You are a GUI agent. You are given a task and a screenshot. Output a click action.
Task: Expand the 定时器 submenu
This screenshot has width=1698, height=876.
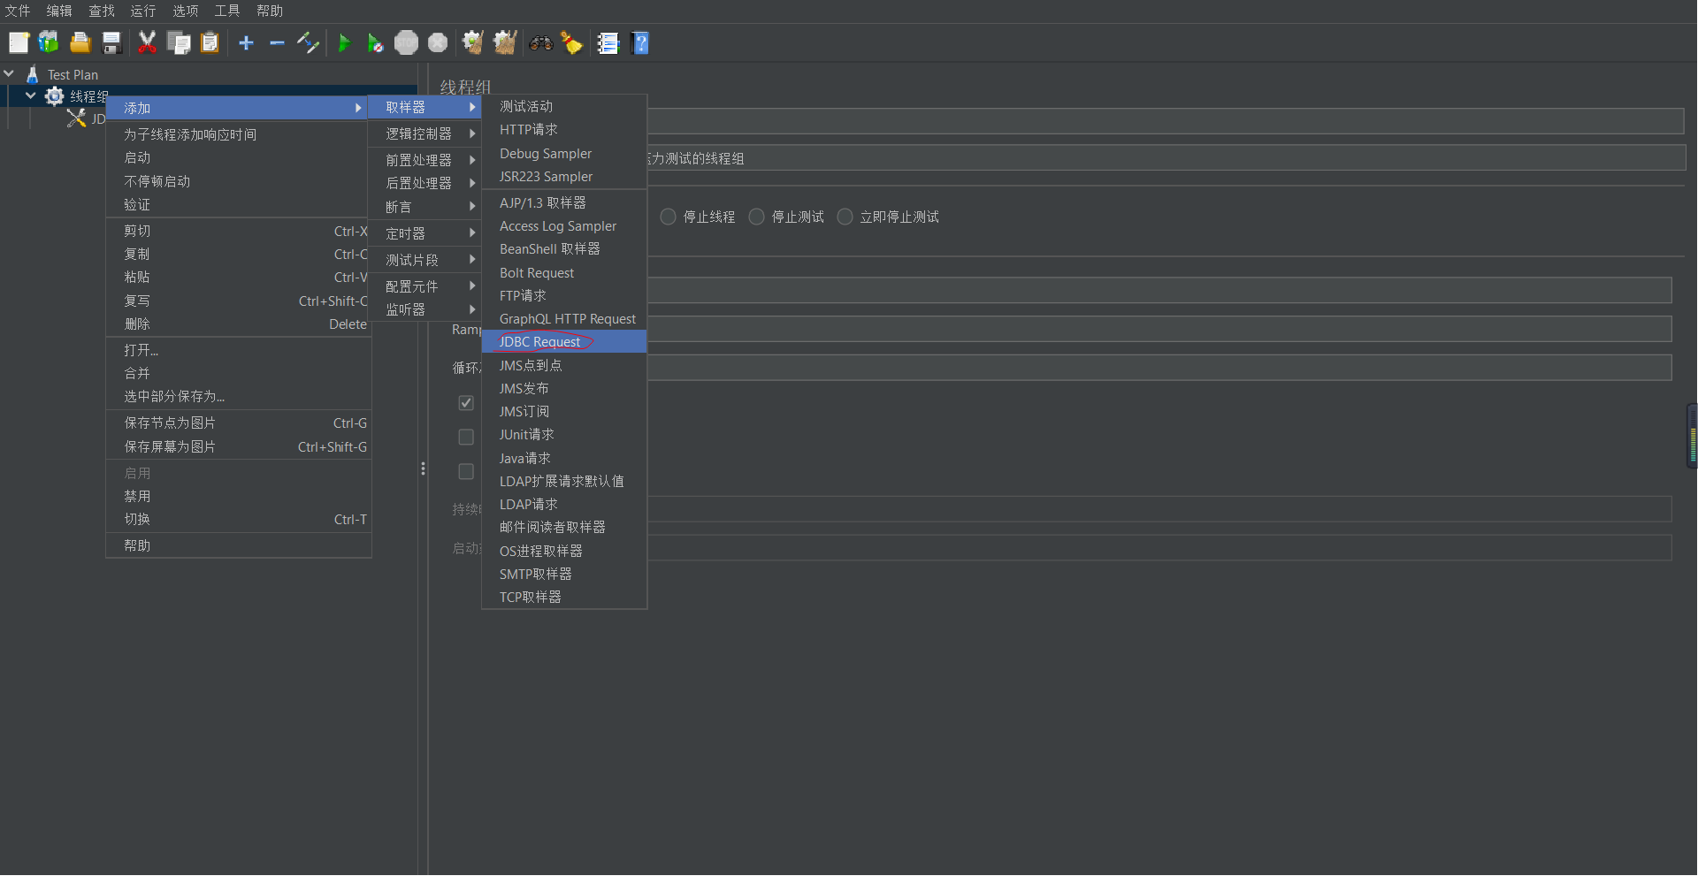425,233
